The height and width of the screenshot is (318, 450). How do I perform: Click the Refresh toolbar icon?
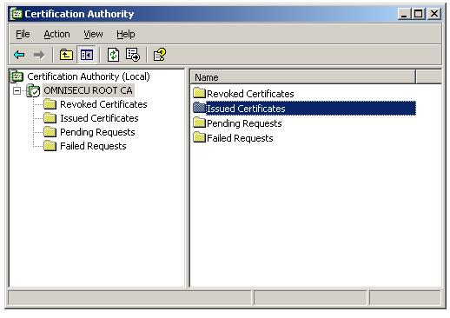(x=113, y=55)
